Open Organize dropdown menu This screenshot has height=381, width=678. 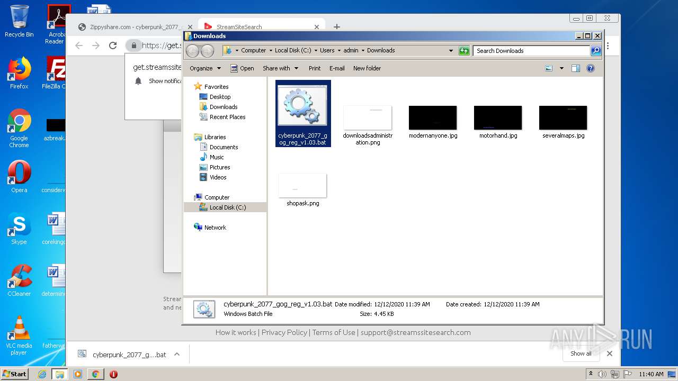205,68
